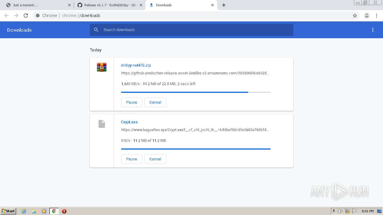Click the 'Today' date label

point(96,50)
